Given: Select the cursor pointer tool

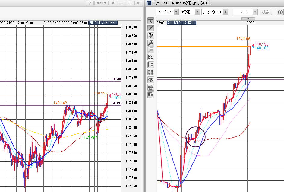Looking at the screenshot, I should tap(151, 21).
